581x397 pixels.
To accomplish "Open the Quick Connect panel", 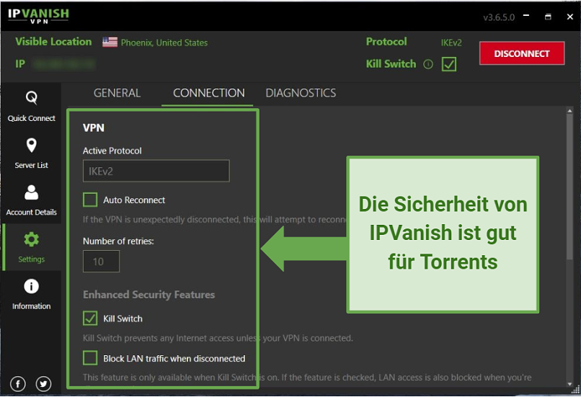I will pyautogui.click(x=31, y=107).
